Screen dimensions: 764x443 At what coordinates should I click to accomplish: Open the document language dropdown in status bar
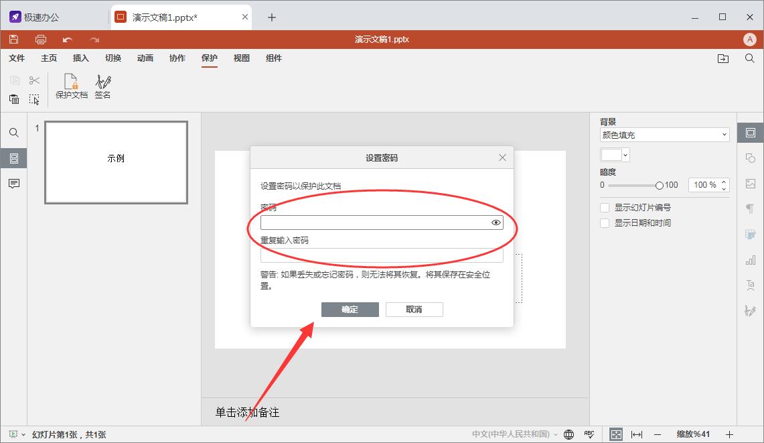(x=516, y=434)
